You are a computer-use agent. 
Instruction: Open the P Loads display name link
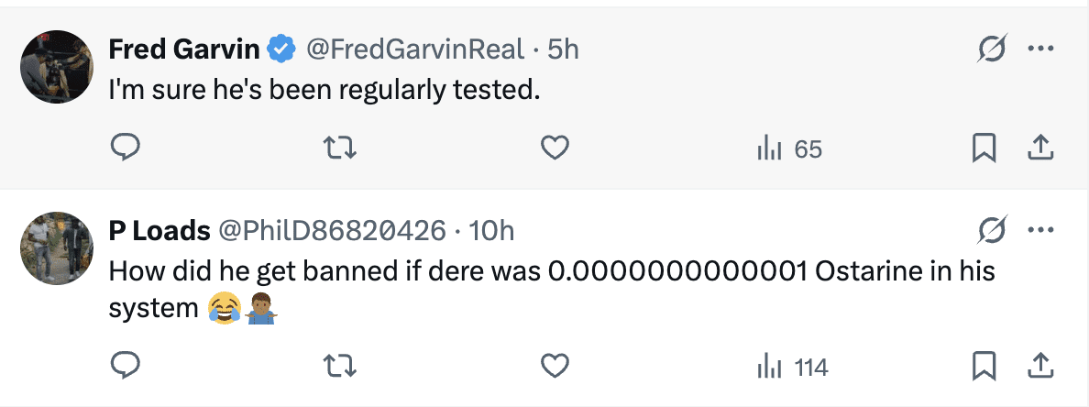[159, 230]
